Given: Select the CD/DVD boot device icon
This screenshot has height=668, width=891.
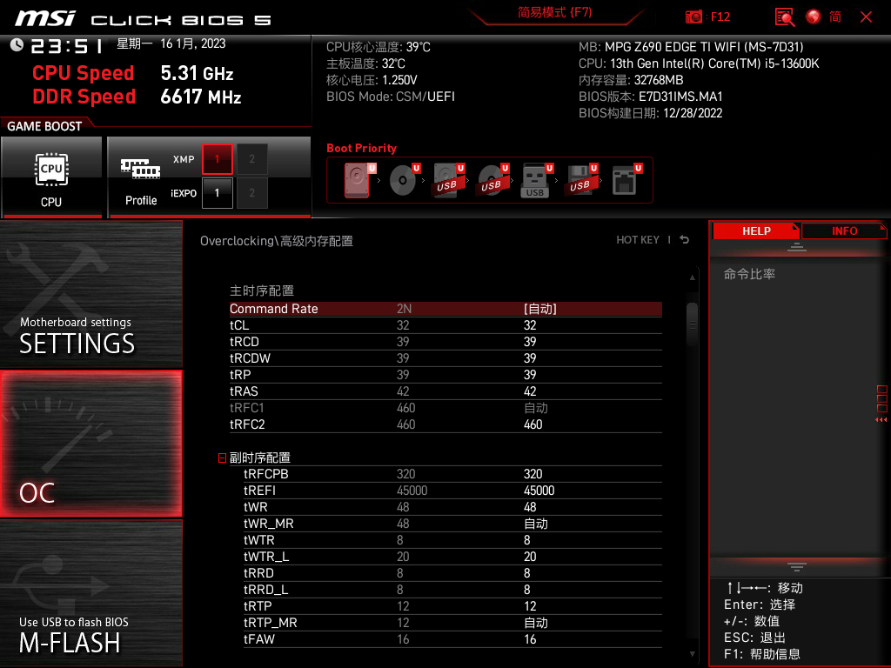Looking at the screenshot, I should [404, 180].
